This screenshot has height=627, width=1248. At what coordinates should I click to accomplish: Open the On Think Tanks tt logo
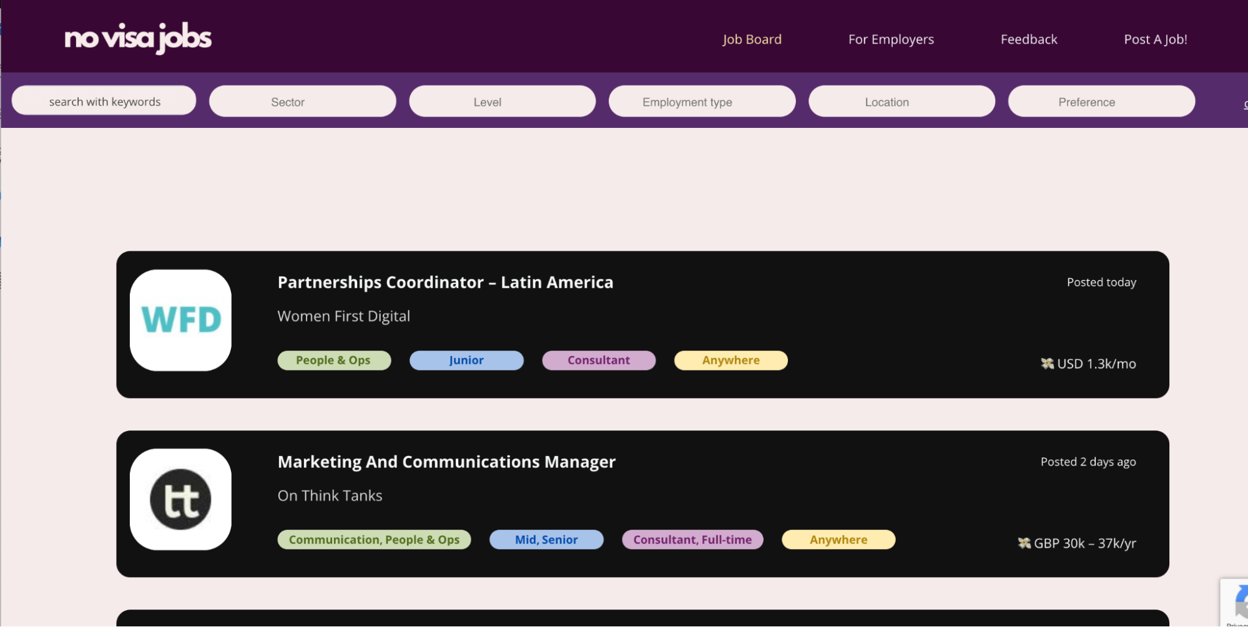[180, 499]
